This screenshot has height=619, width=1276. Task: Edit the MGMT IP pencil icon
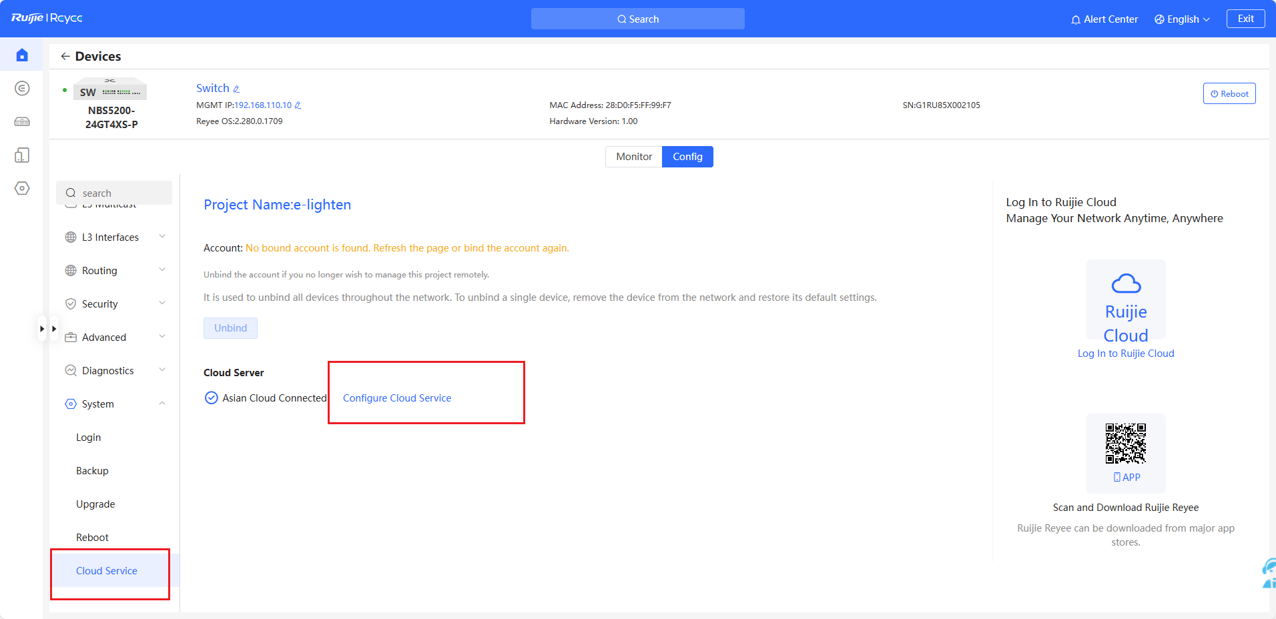coord(298,105)
